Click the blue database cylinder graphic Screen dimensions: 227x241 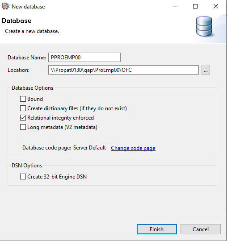click(x=204, y=26)
